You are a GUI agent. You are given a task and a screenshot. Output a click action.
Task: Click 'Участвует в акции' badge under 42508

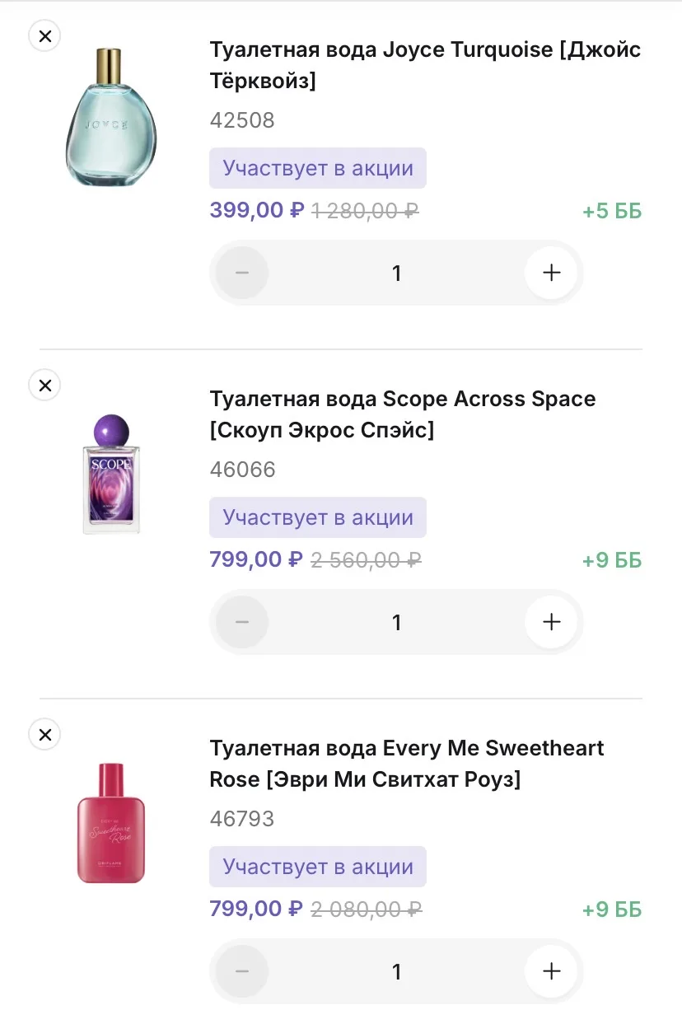[318, 169]
